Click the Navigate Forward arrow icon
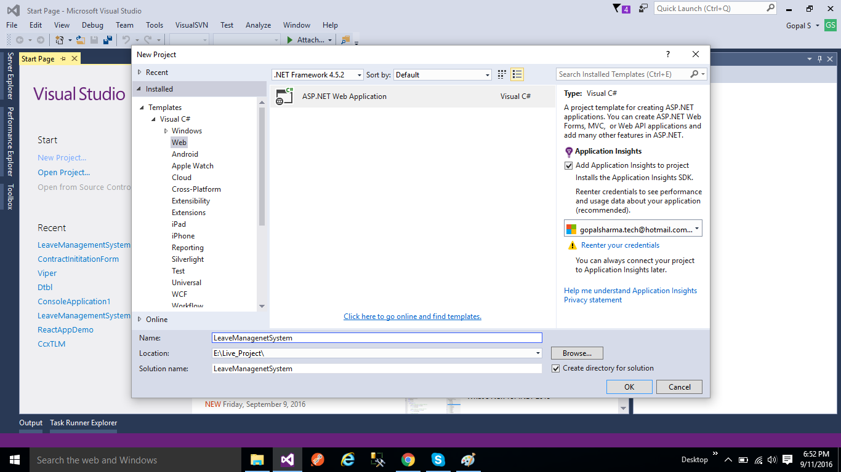Image resolution: width=841 pixels, height=472 pixels. click(x=40, y=40)
